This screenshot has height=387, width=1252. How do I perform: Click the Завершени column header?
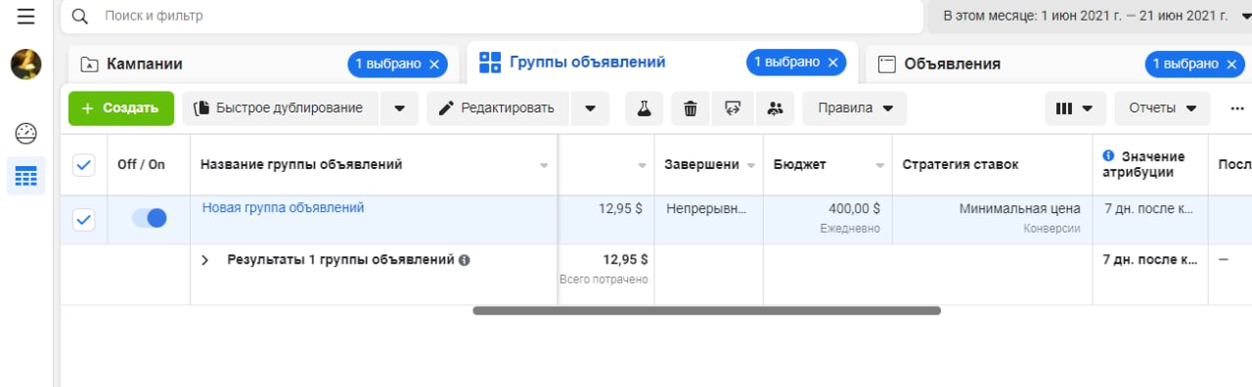(x=709, y=164)
